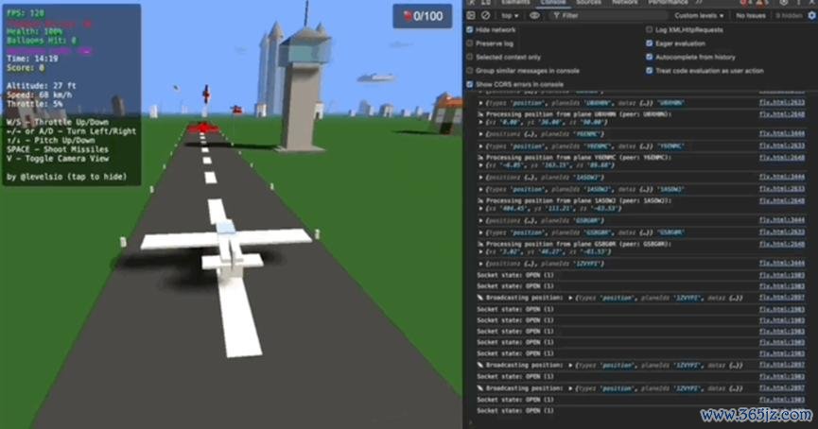Open console settings via the blue gear
The width and height of the screenshot is (818, 429).
point(812,16)
